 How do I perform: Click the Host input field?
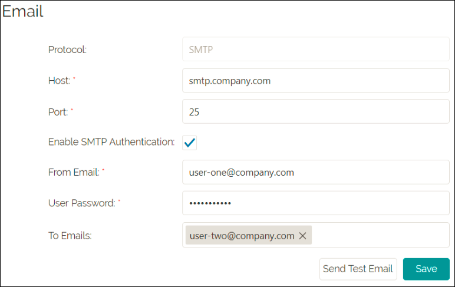[316, 81]
